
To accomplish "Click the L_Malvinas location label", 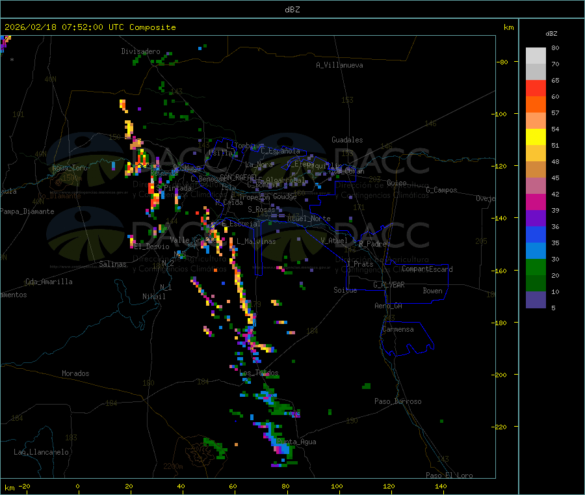I will pos(256,241).
